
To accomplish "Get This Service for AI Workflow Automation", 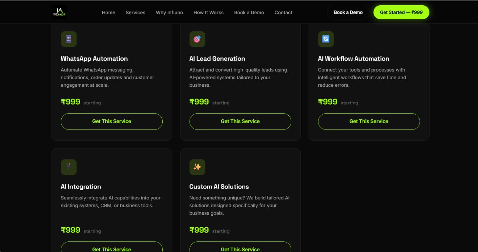I will point(369,121).
